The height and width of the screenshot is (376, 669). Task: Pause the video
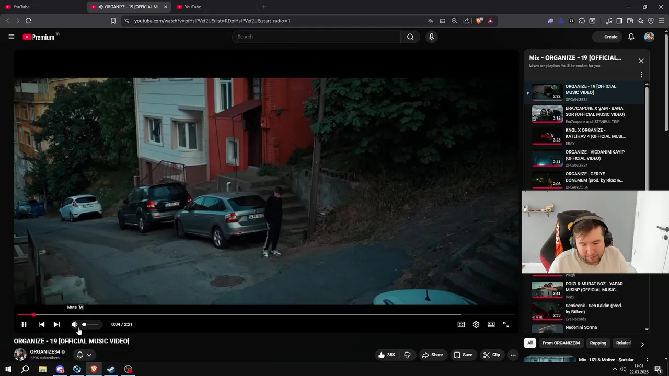(x=24, y=324)
